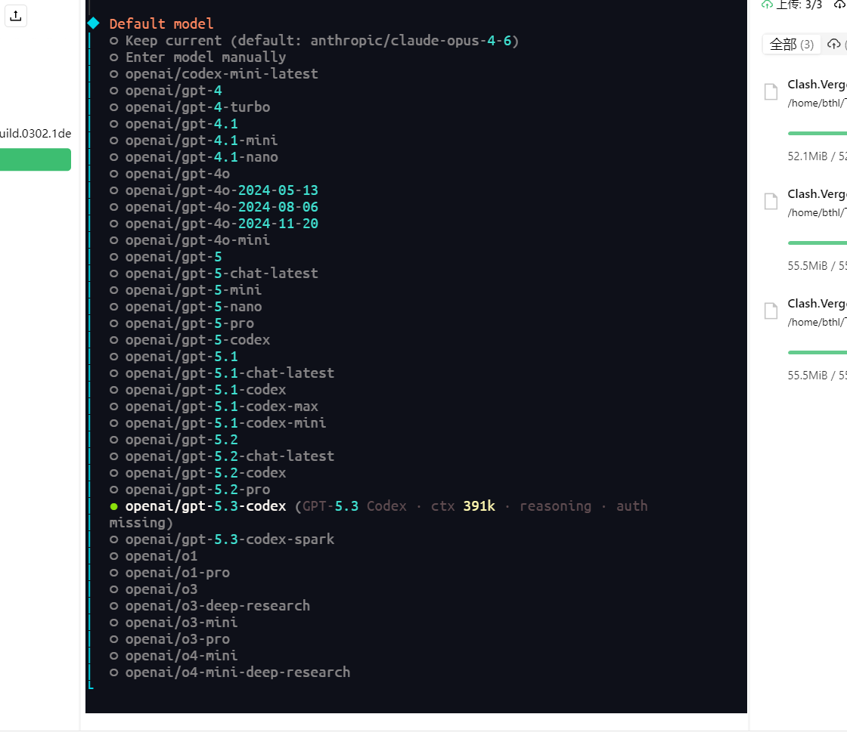Choose openai/gpt-4.1-mini model

(x=194, y=141)
